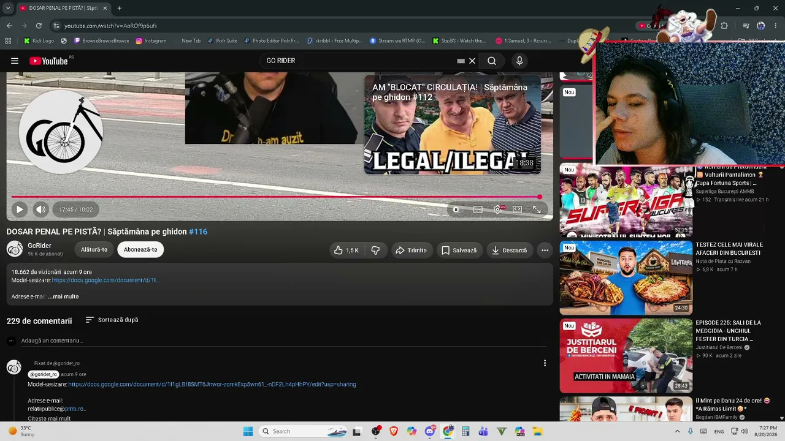
Task: Open the #116 hashtag link
Action: coord(198,232)
